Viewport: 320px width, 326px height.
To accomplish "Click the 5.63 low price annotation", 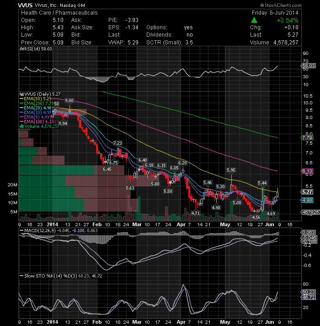I will point(130,188).
